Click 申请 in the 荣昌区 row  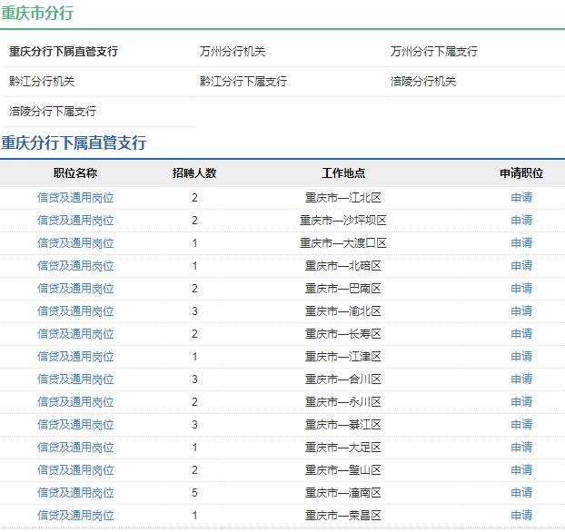pyautogui.click(x=521, y=515)
